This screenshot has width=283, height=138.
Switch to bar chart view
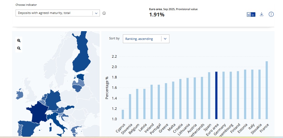tap(249, 14)
